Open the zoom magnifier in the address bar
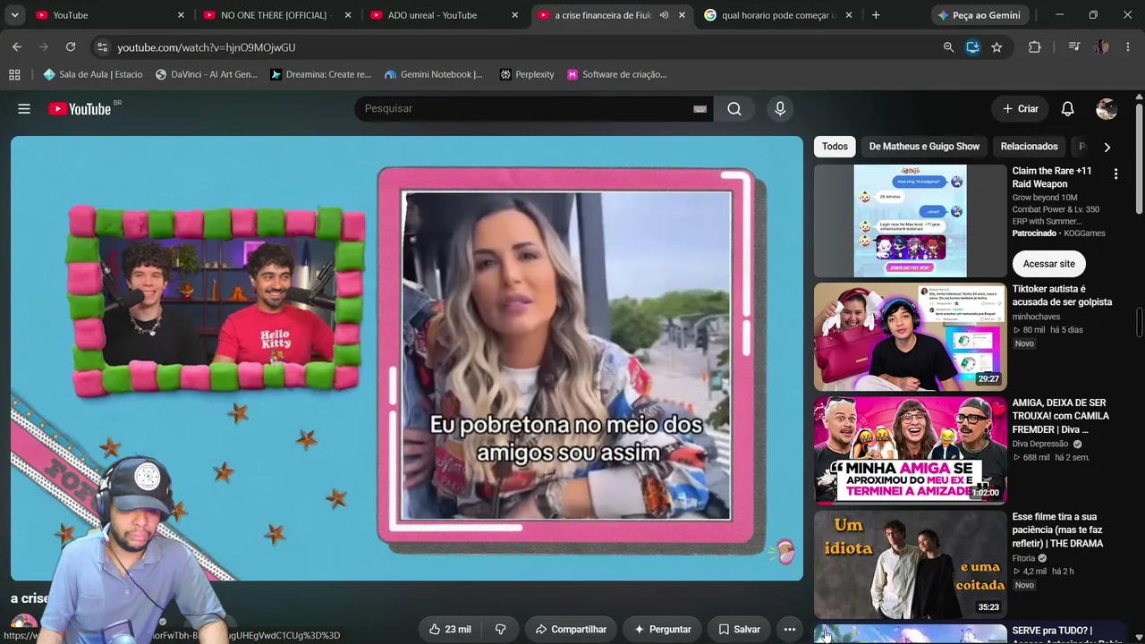The width and height of the screenshot is (1145, 644). click(x=948, y=47)
